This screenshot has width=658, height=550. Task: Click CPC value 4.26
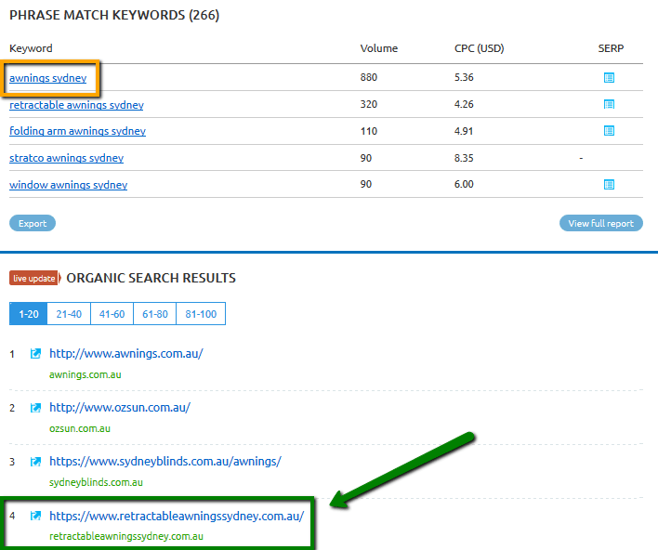point(464,104)
